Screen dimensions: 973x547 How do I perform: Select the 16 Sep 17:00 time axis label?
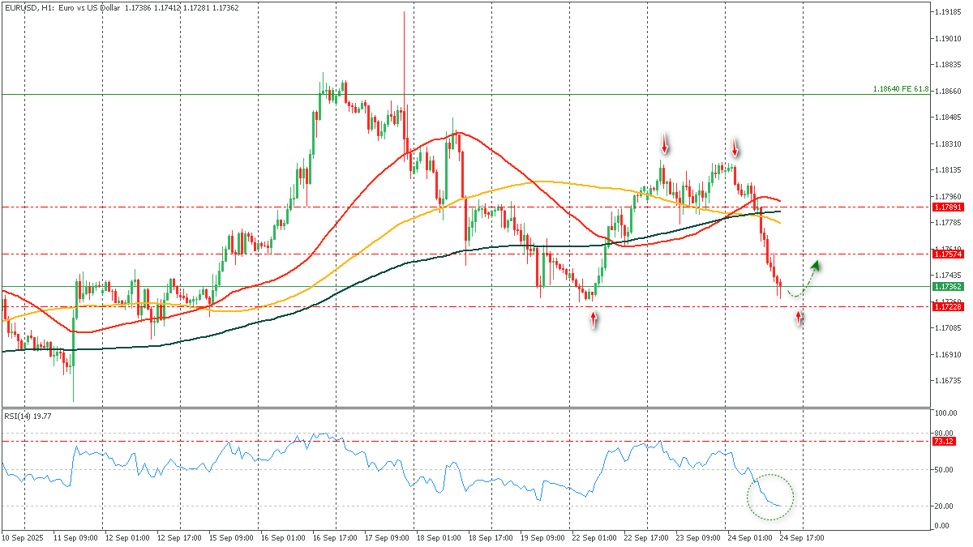tap(336, 537)
